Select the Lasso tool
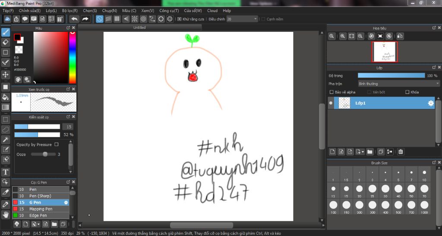 (x=5, y=129)
